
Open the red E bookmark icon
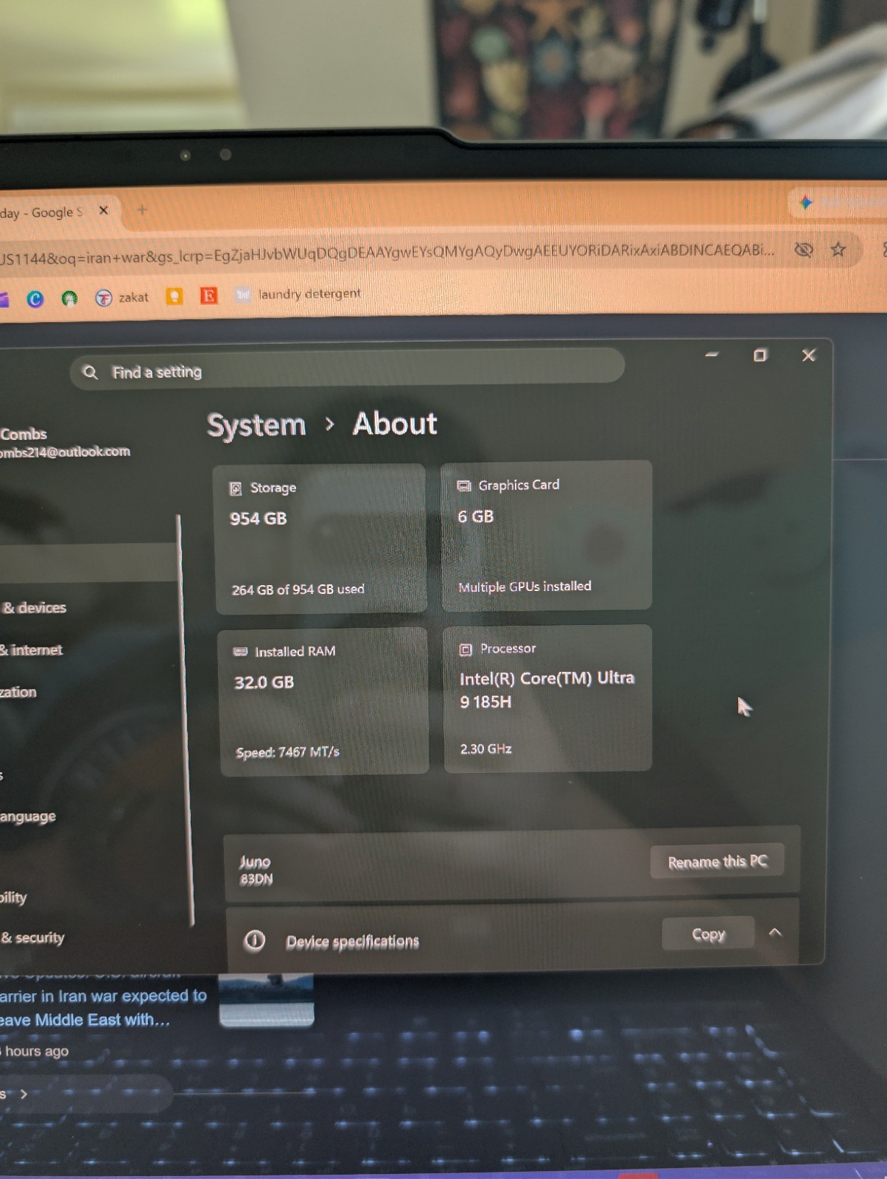(209, 295)
